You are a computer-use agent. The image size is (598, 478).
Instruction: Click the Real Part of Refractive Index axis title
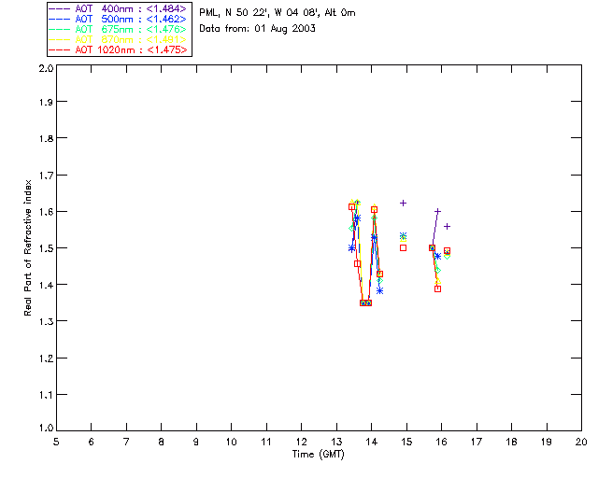click(29, 247)
